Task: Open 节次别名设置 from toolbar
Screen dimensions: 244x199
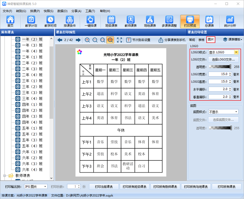Action: click(138, 40)
